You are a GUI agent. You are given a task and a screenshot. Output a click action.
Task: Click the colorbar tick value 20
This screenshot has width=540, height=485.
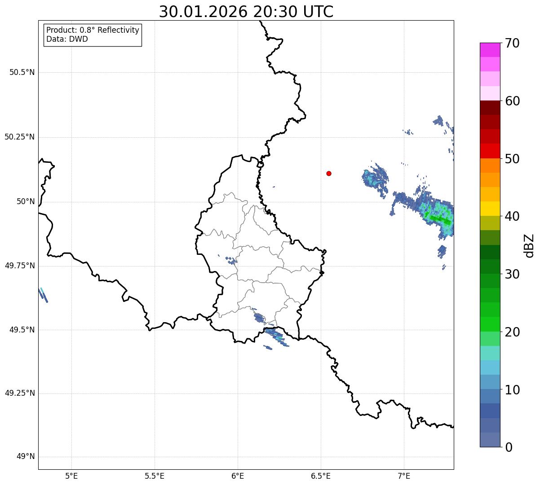(512, 332)
